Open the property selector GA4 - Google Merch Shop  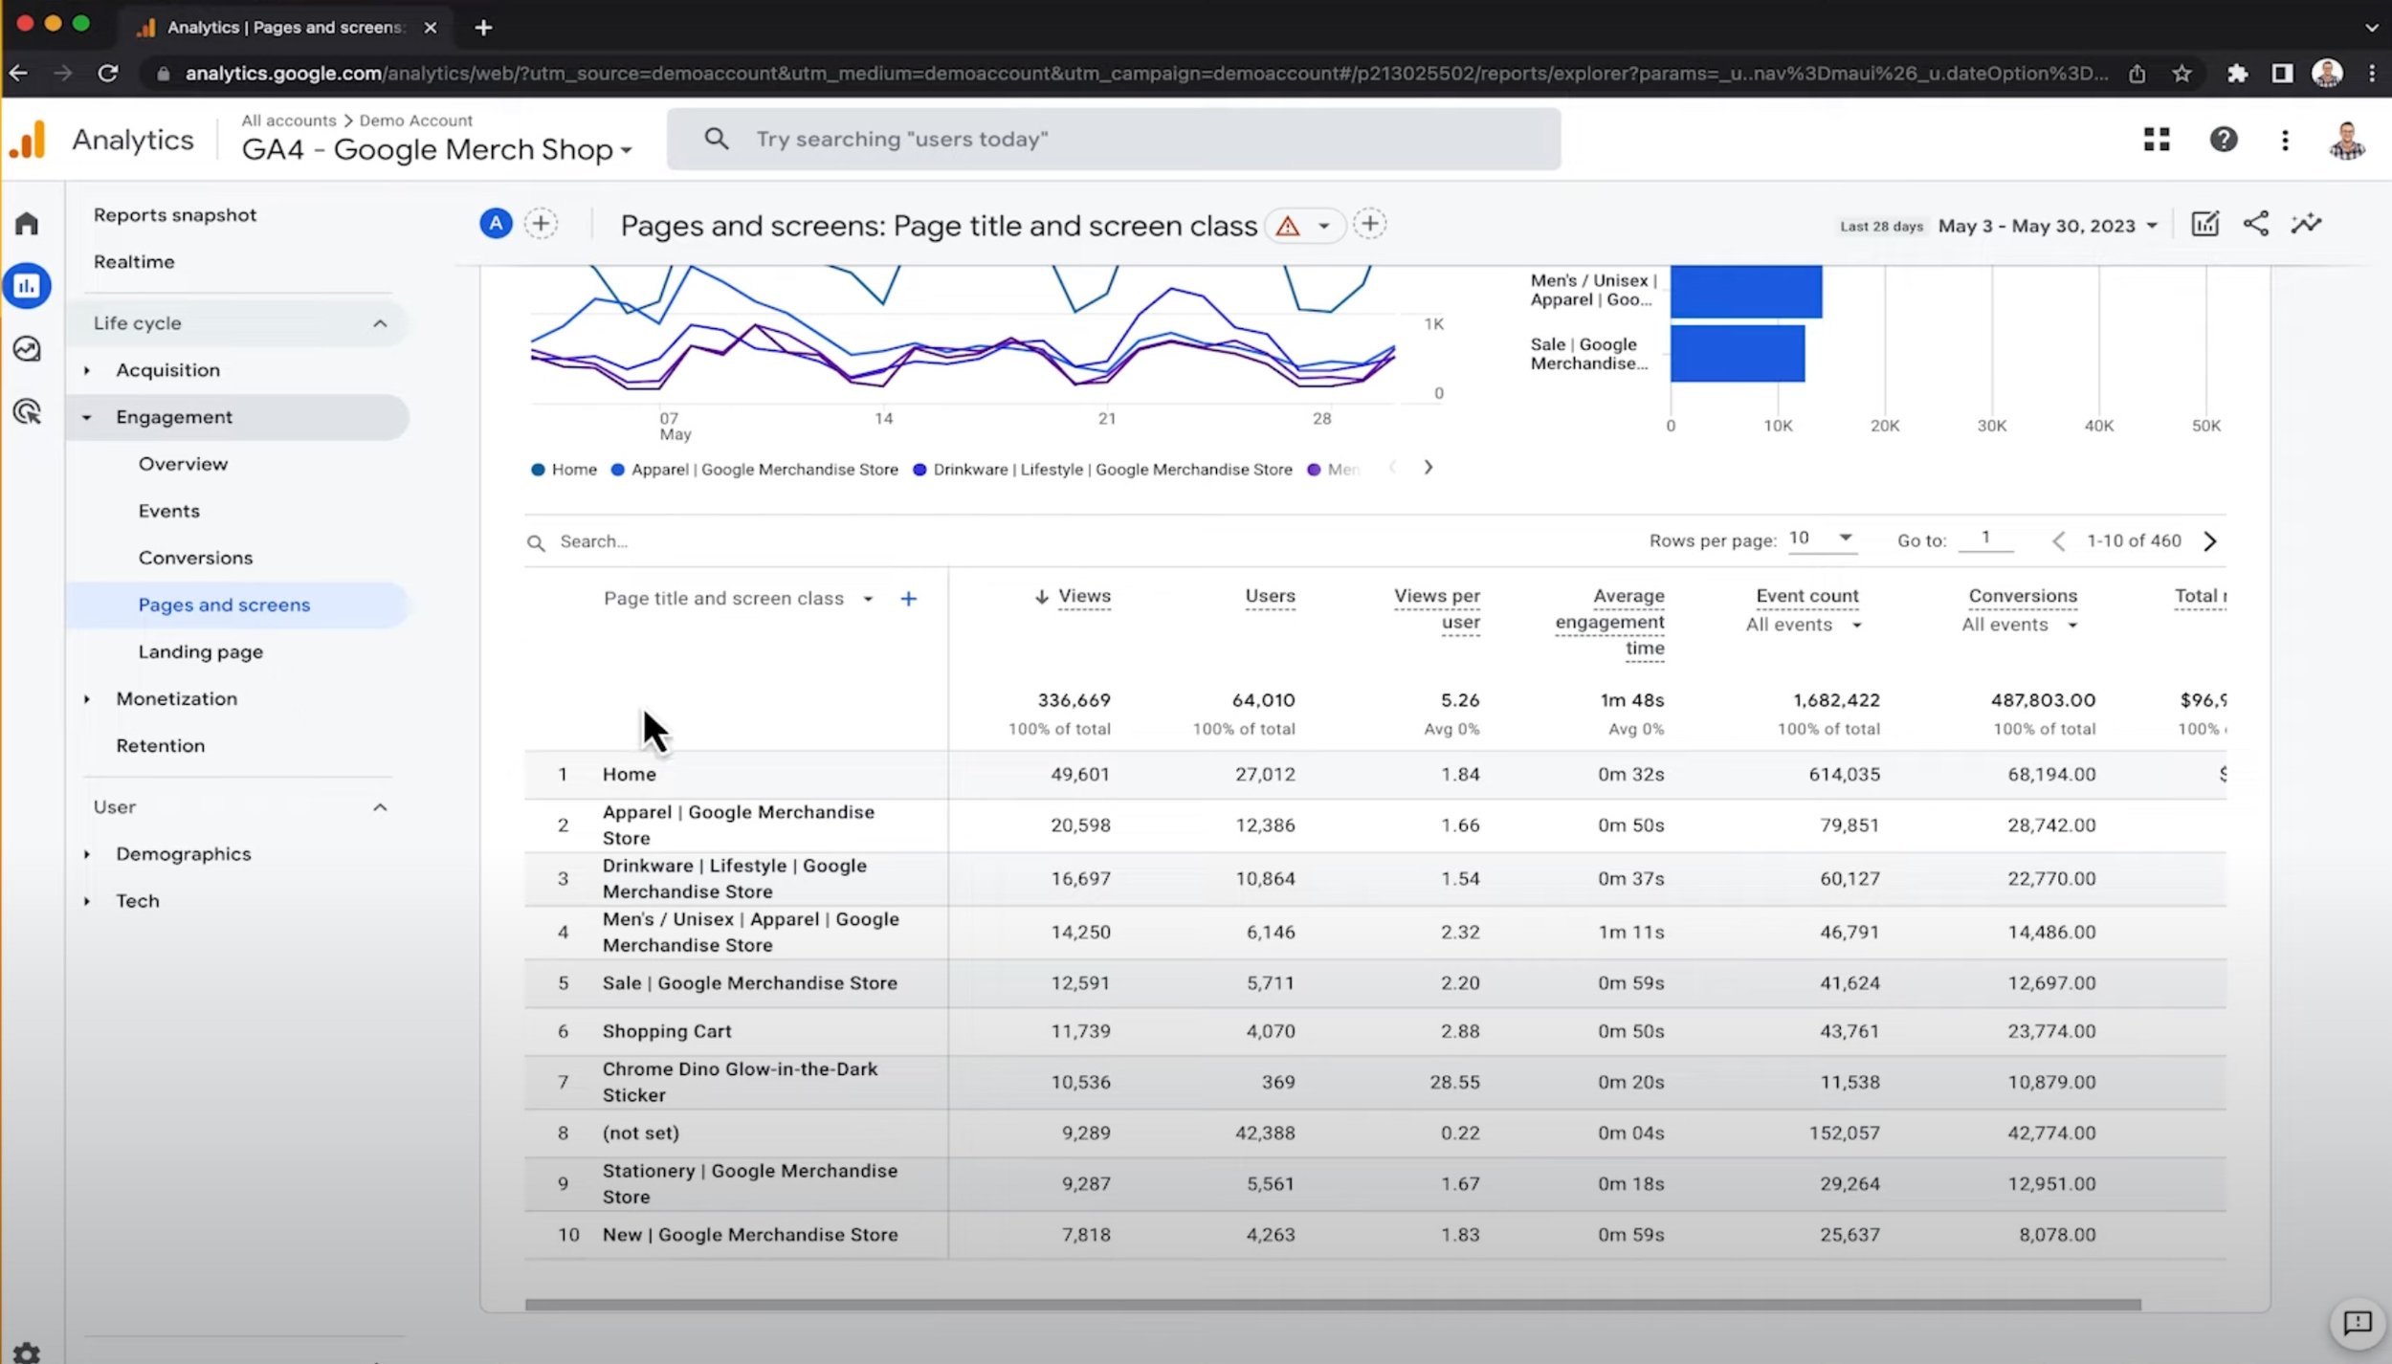click(437, 150)
